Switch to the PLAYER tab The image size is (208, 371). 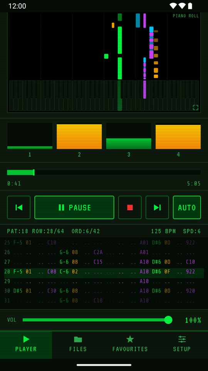point(26,345)
